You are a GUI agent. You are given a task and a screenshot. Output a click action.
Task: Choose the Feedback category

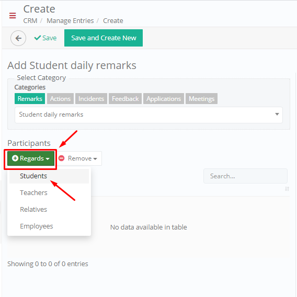point(125,98)
